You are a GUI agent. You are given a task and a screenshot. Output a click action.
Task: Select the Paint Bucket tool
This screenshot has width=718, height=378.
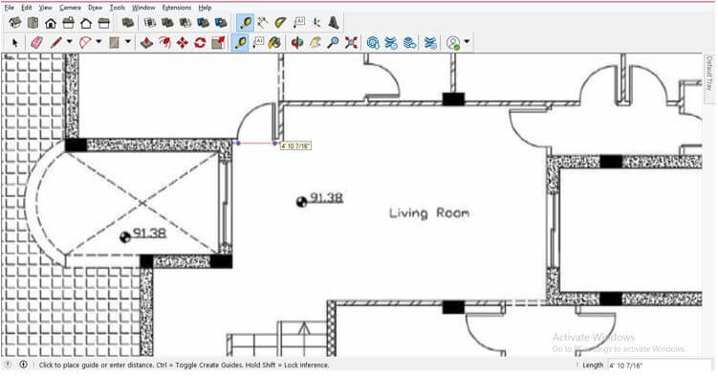pyautogui.click(x=274, y=43)
